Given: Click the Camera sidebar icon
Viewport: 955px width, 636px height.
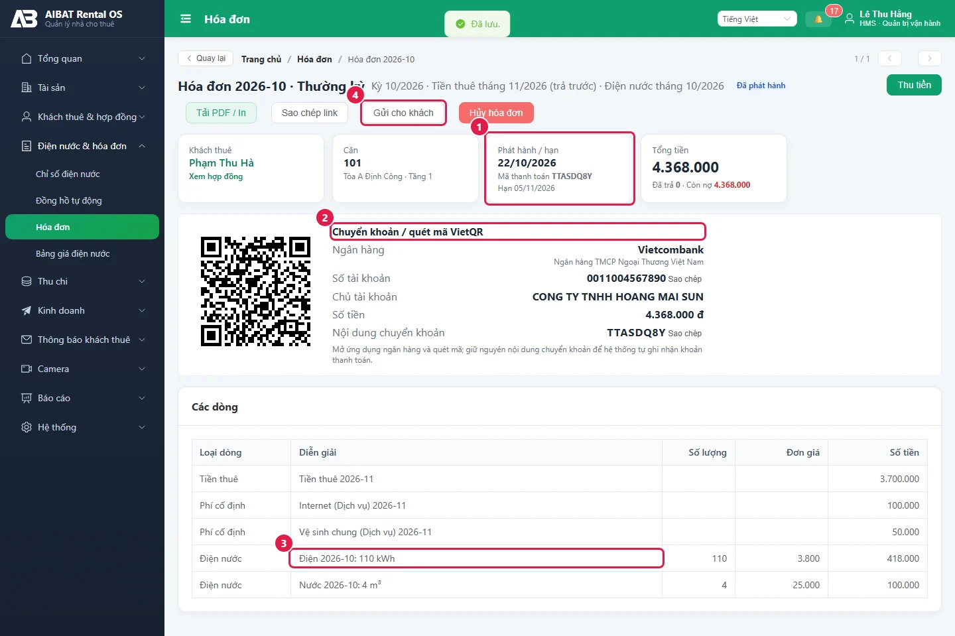Looking at the screenshot, I should pos(27,369).
